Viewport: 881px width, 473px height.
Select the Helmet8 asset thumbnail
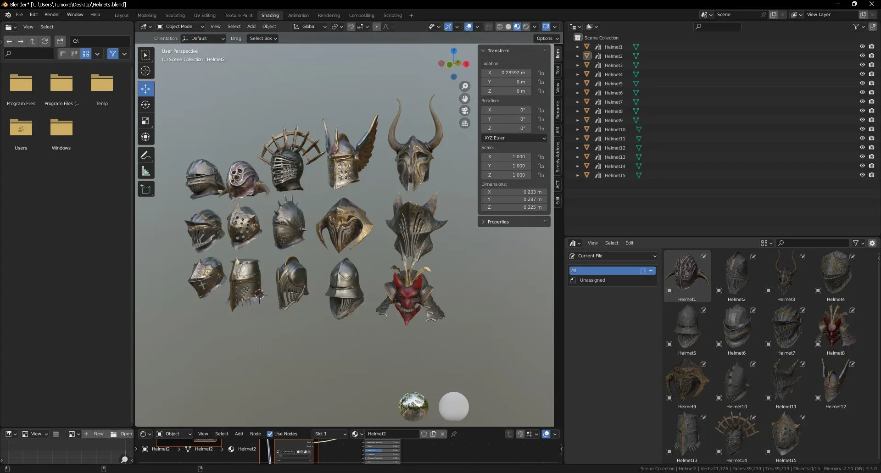click(835, 327)
